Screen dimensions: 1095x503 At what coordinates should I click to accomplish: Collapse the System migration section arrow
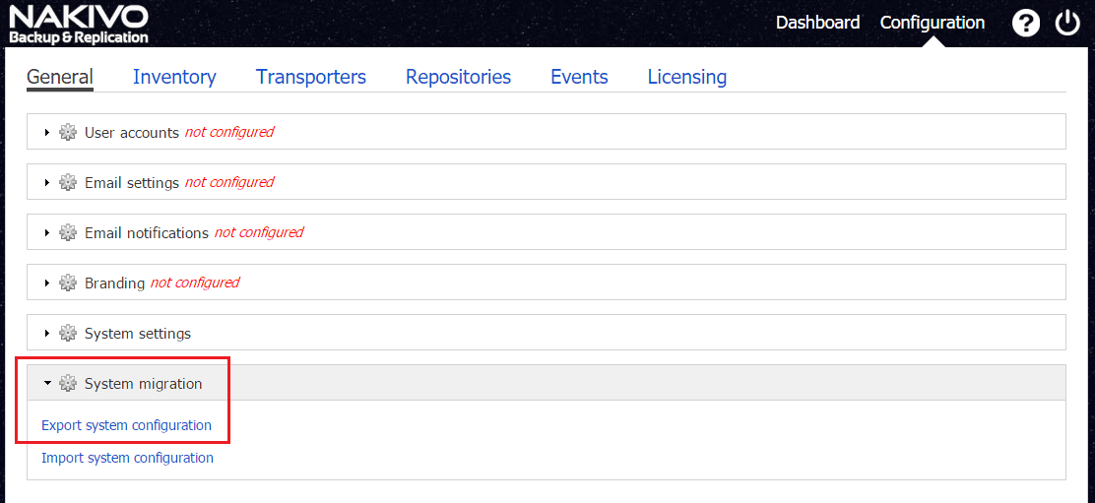47,383
